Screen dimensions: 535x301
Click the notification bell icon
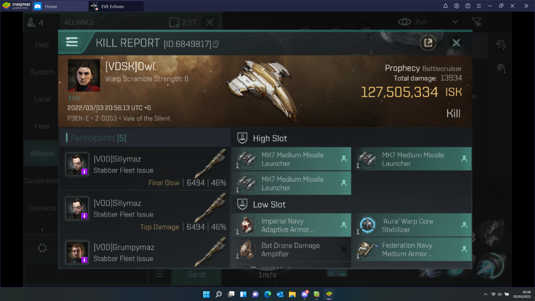pos(446,6)
